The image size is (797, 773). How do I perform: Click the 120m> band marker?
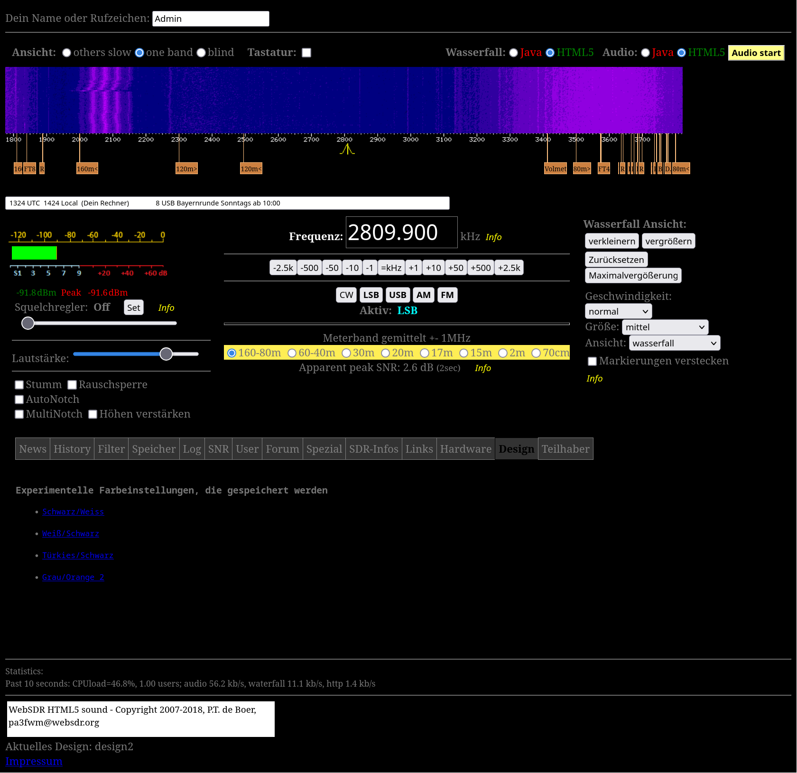(x=186, y=168)
